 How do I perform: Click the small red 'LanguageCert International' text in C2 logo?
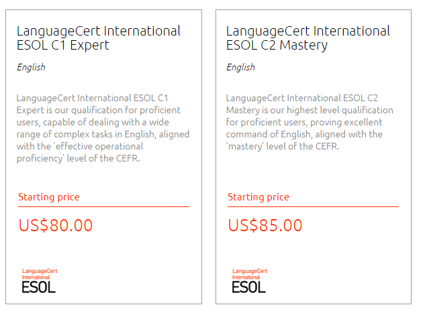(250, 273)
